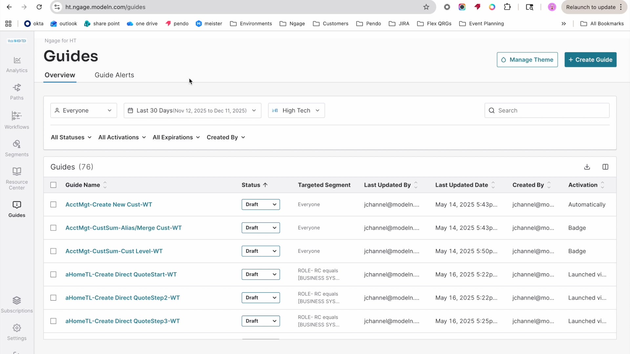Expand the All Expirations filter

pos(176,137)
